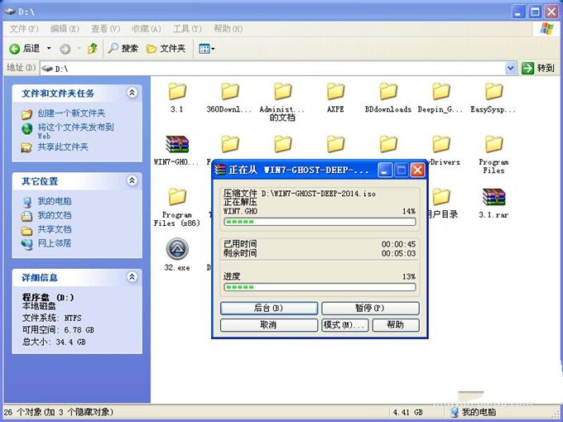Select the BDdownloads folder

[387, 92]
